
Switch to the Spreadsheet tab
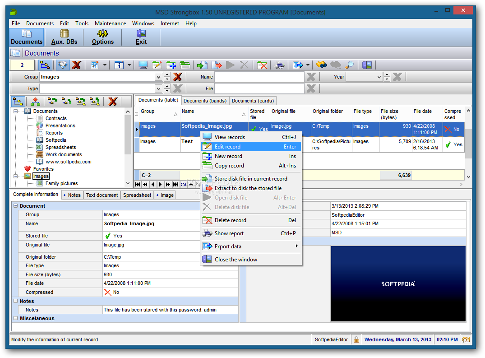[137, 195]
